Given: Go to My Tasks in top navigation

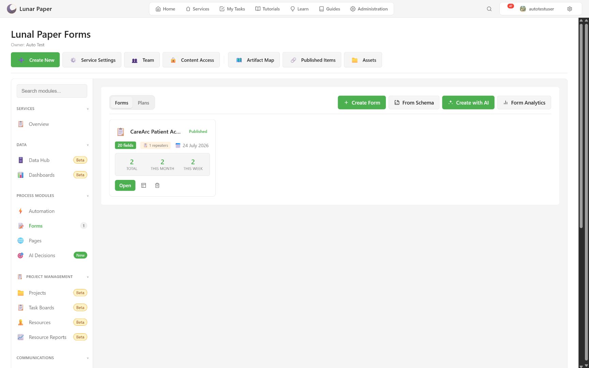Looking at the screenshot, I should 232,9.
